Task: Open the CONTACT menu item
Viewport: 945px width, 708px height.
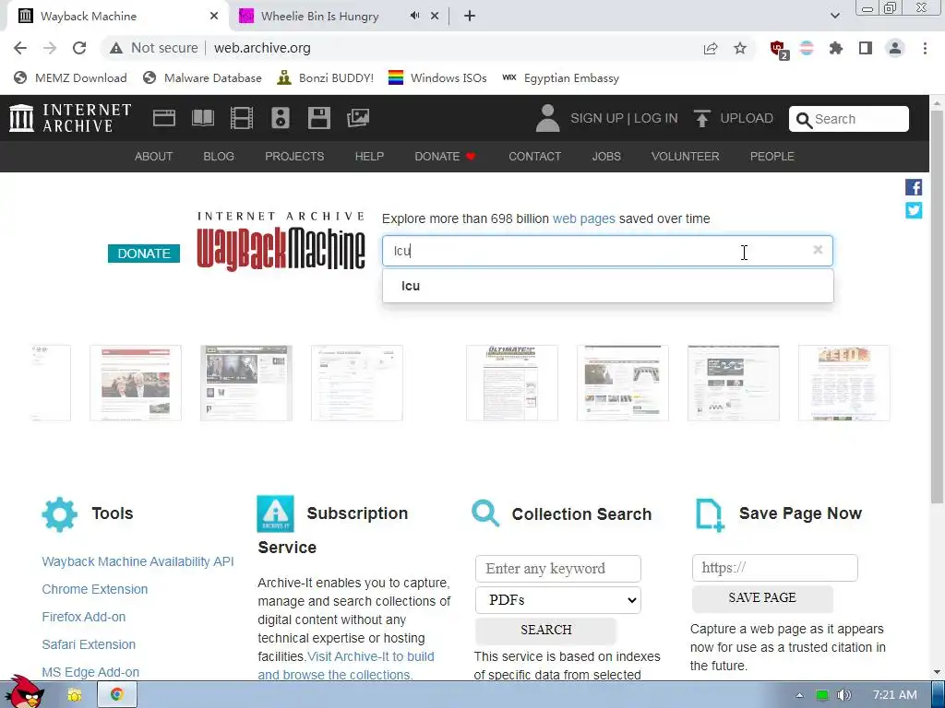Action: 534,157
